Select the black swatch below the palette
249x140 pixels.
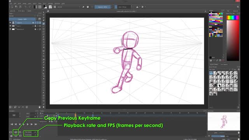pos(210,58)
